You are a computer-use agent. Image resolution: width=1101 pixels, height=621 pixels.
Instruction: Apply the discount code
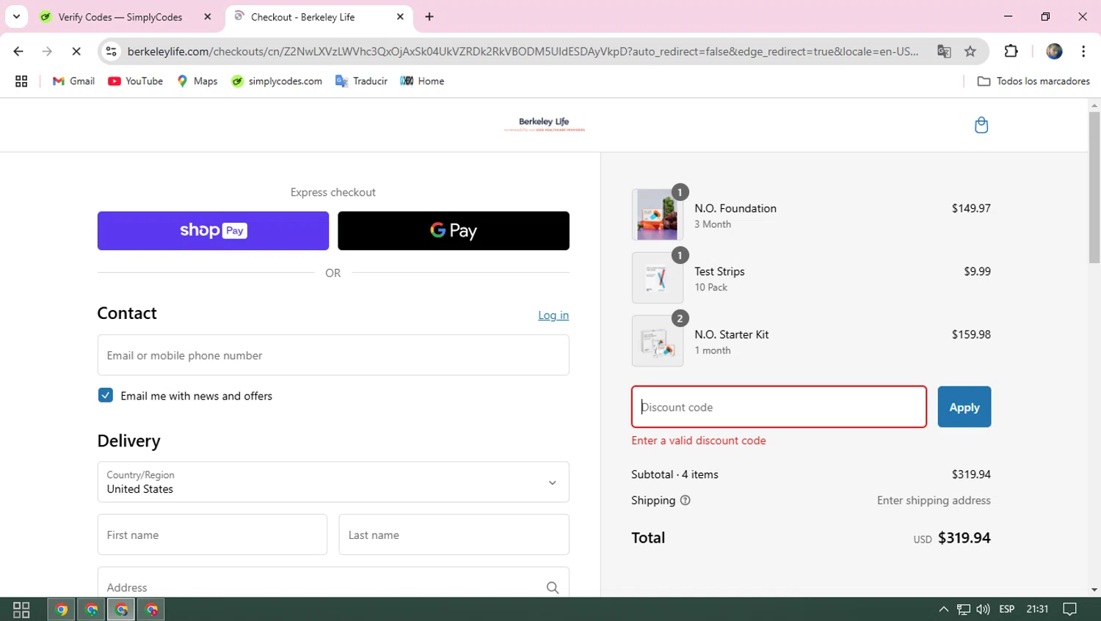click(x=964, y=407)
